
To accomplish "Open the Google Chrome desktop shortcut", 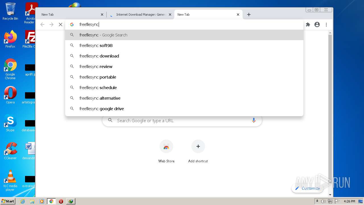I will [x=10, y=69].
